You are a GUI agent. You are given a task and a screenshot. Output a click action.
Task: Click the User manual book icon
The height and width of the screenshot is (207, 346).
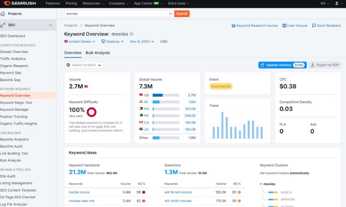(x=284, y=26)
